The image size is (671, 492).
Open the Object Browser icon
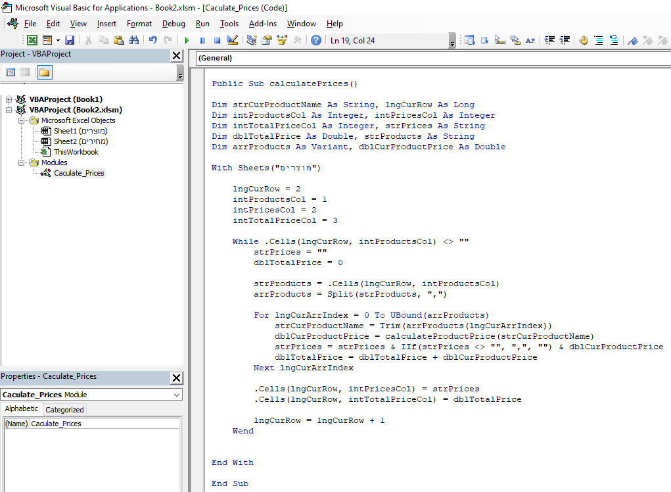point(282,40)
